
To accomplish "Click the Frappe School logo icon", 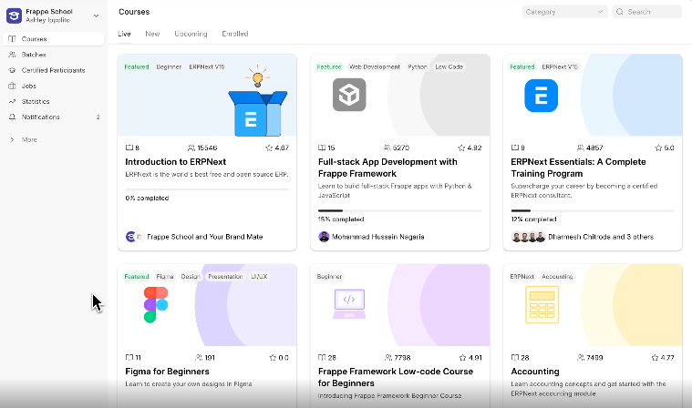I will pyautogui.click(x=14, y=15).
